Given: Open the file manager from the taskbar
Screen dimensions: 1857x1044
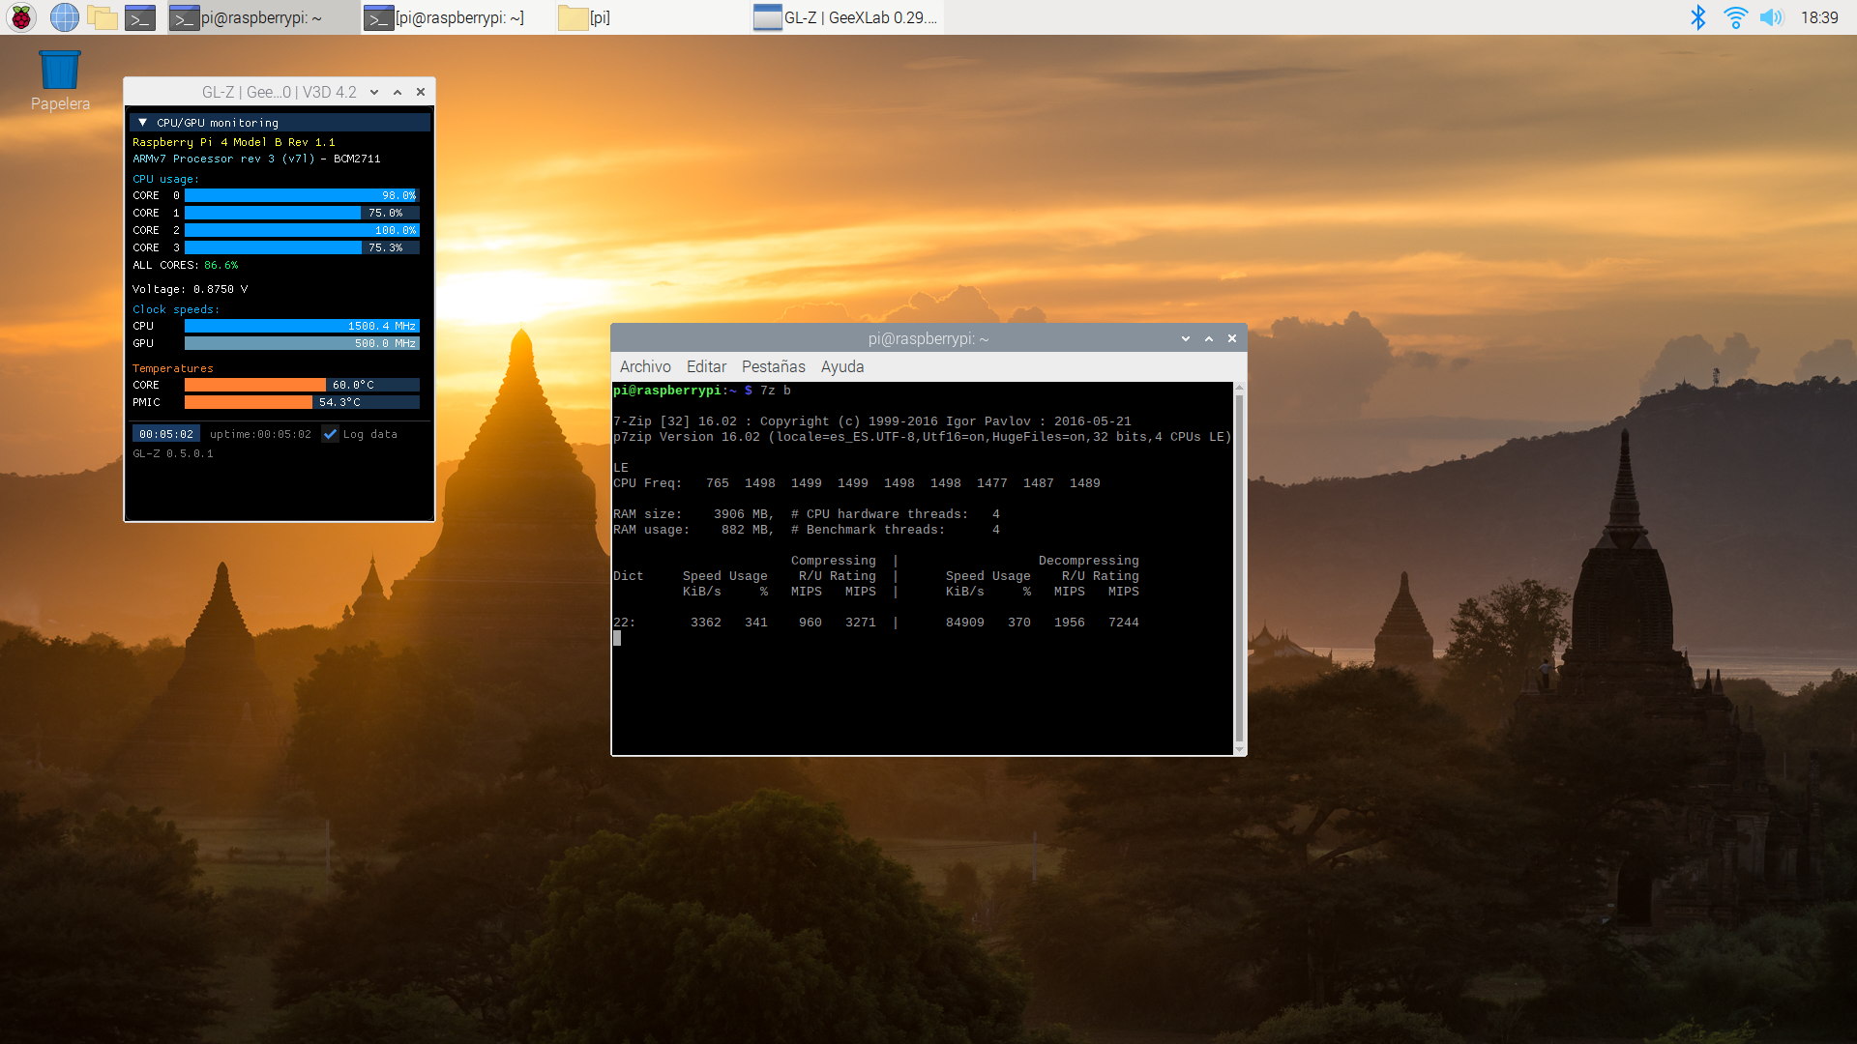Looking at the screenshot, I should (x=102, y=17).
